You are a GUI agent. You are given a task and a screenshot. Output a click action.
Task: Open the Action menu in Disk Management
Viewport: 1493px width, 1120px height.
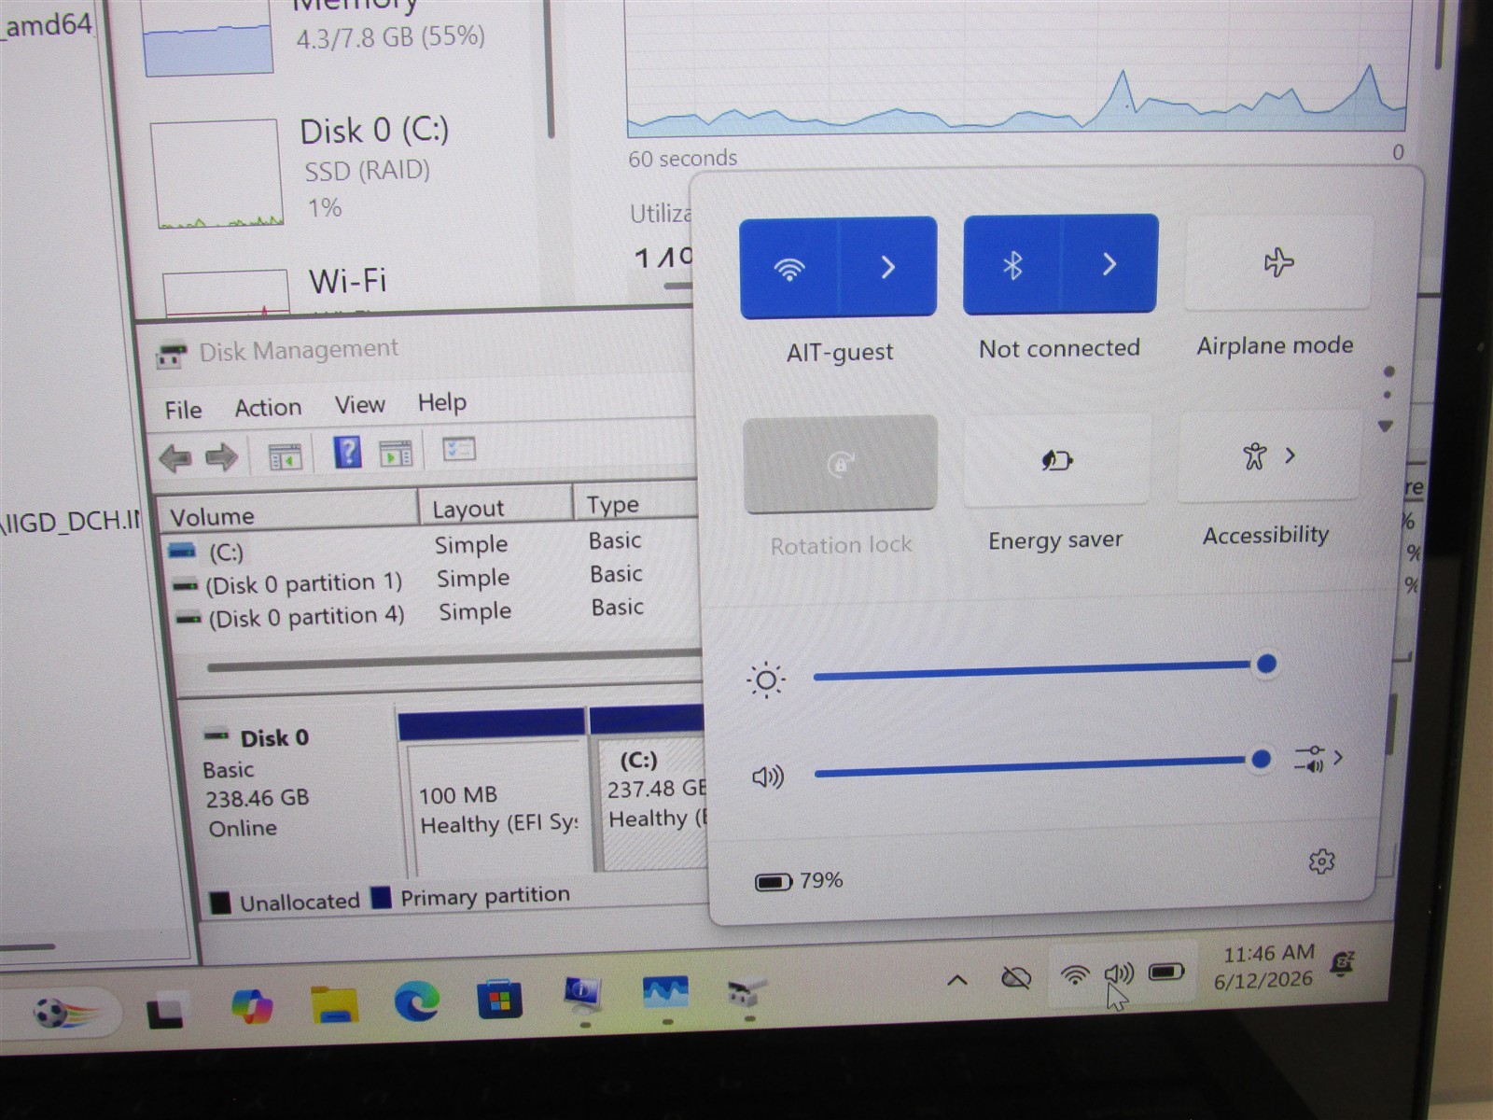(268, 408)
